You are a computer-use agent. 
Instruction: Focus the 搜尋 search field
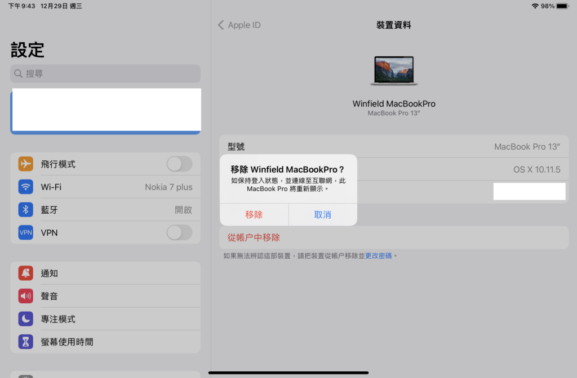pyautogui.click(x=105, y=74)
